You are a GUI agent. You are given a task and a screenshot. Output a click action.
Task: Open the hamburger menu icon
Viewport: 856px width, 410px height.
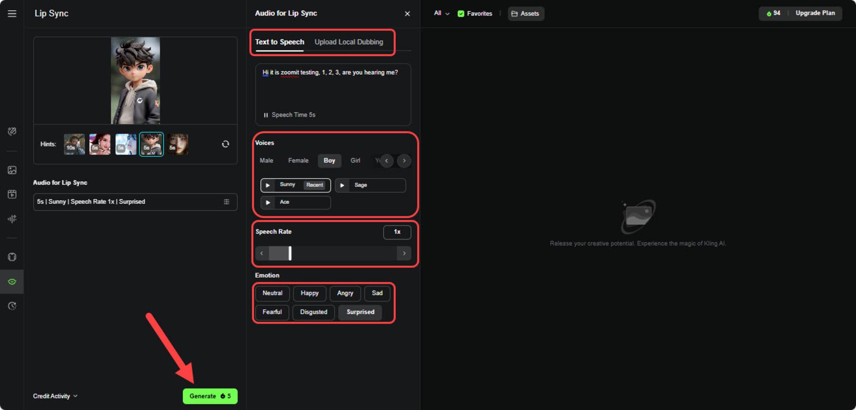click(12, 14)
